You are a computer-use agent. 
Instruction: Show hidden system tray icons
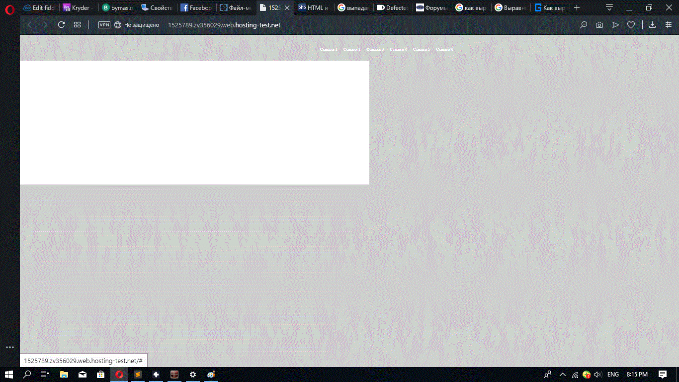(x=563, y=375)
